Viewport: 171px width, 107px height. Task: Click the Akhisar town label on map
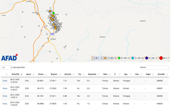click(53, 39)
